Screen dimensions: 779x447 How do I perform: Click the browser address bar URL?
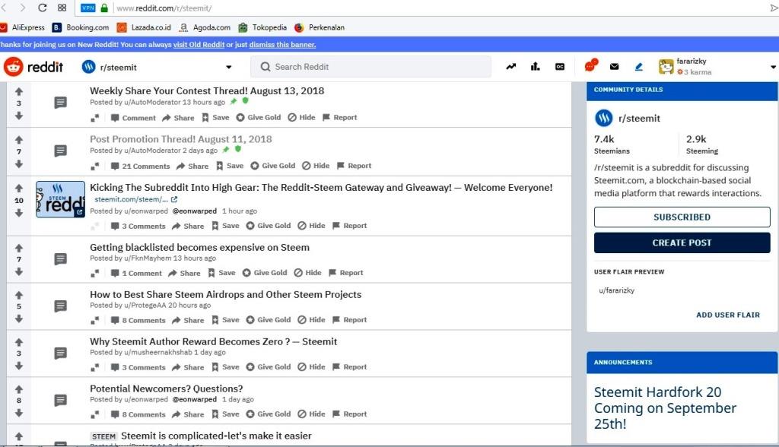coord(164,8)
